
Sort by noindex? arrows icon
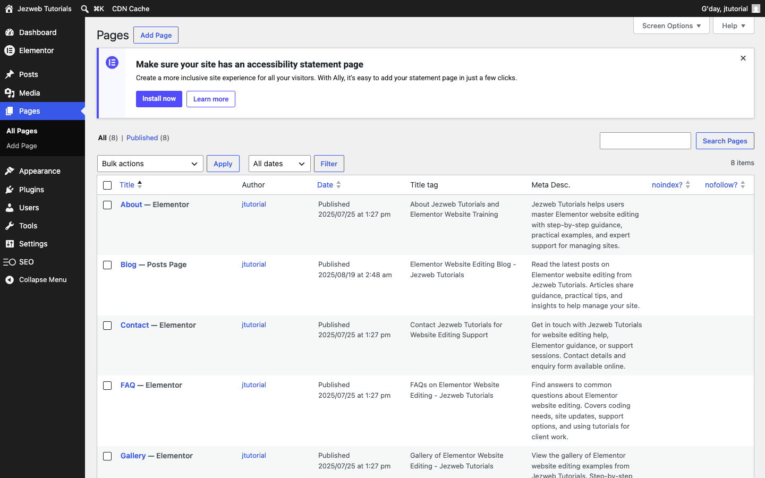pos(688,185)
